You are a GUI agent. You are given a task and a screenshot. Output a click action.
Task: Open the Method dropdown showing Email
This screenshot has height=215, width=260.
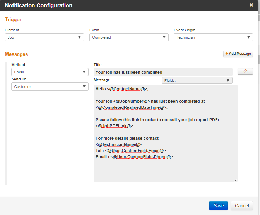click(50, 72)
